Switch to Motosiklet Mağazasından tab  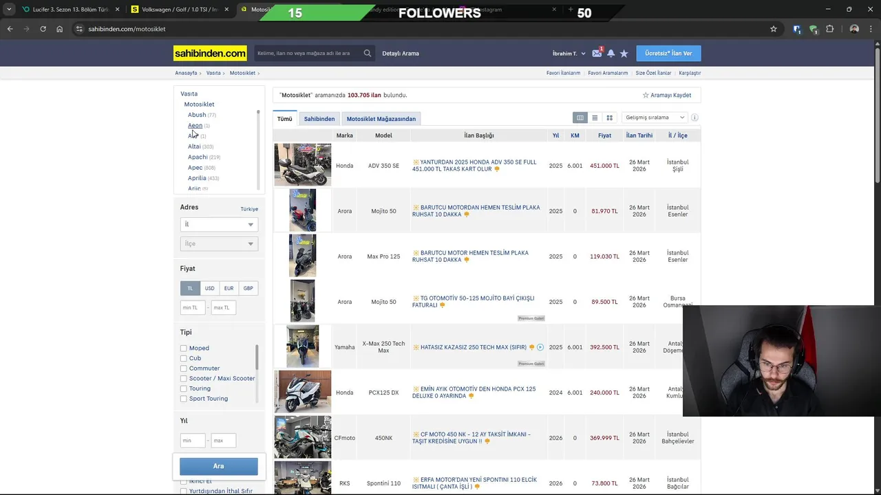point(381,119)
